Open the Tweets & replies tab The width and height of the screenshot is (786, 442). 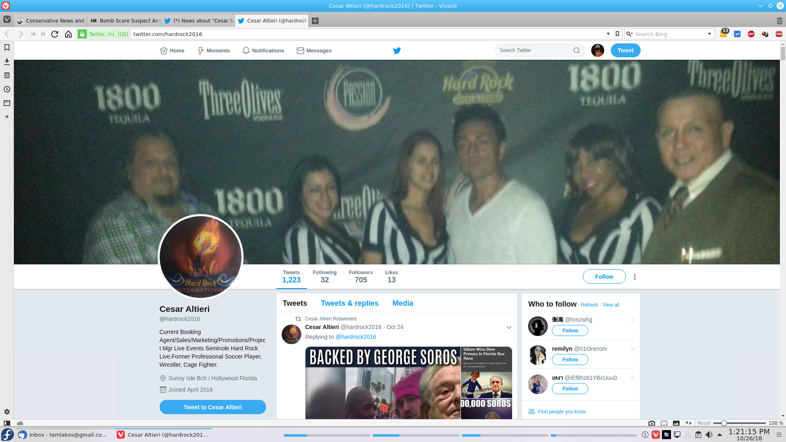350,303
